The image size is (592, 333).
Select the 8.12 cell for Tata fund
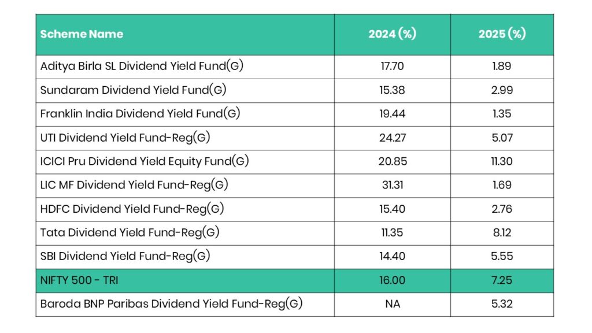point(501,232)
